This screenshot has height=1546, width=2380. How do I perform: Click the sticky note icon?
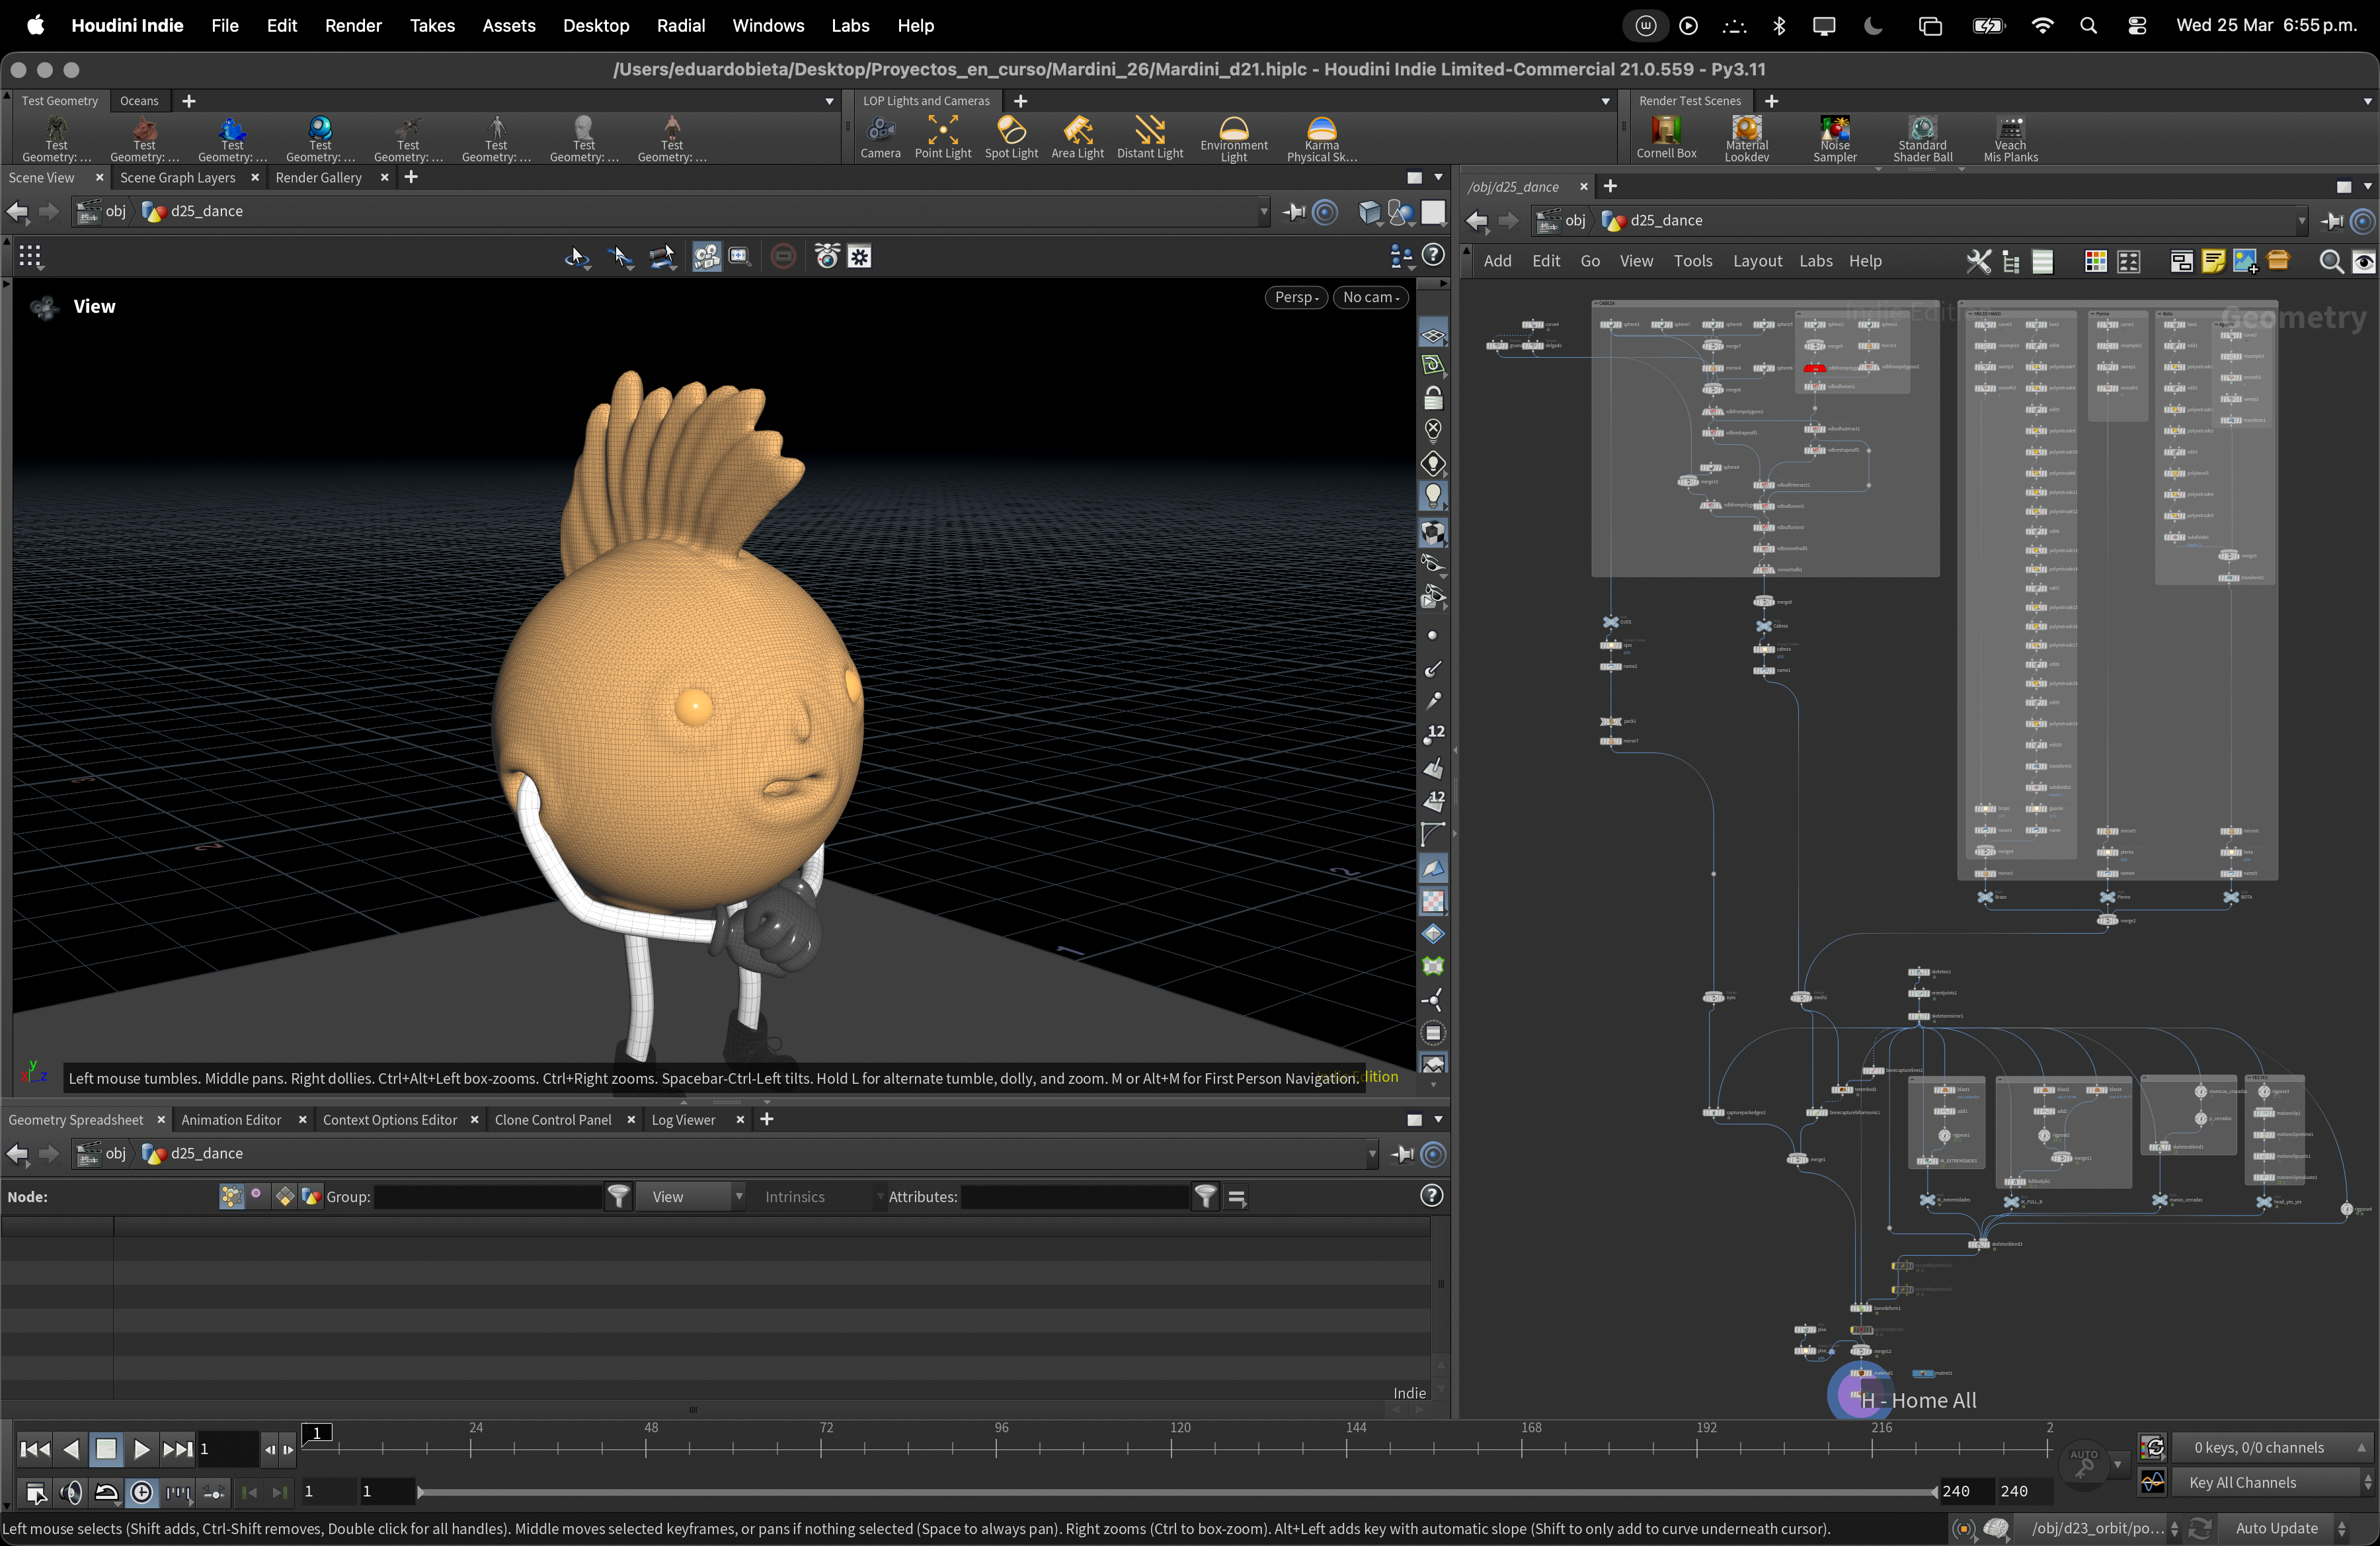[2213, 262]
